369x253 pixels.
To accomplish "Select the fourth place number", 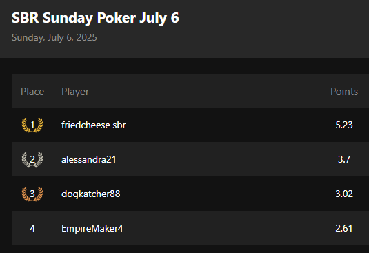I will tap(32, 228).
